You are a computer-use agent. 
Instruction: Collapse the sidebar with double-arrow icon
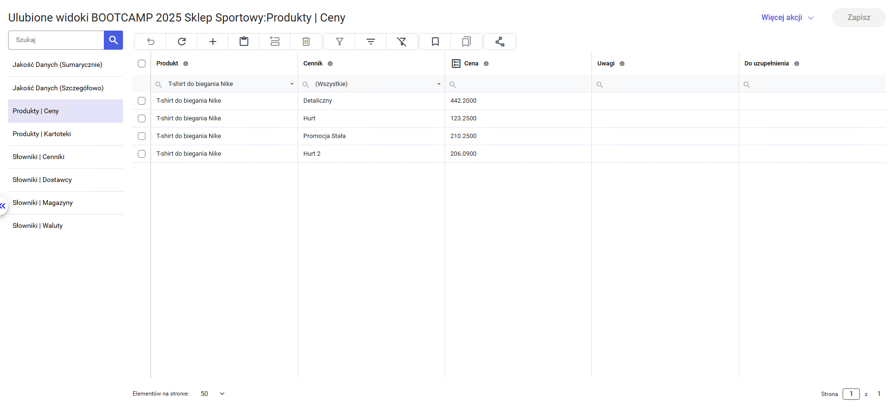3,206
